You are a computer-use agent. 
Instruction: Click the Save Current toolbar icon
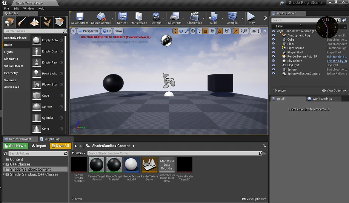80,17
